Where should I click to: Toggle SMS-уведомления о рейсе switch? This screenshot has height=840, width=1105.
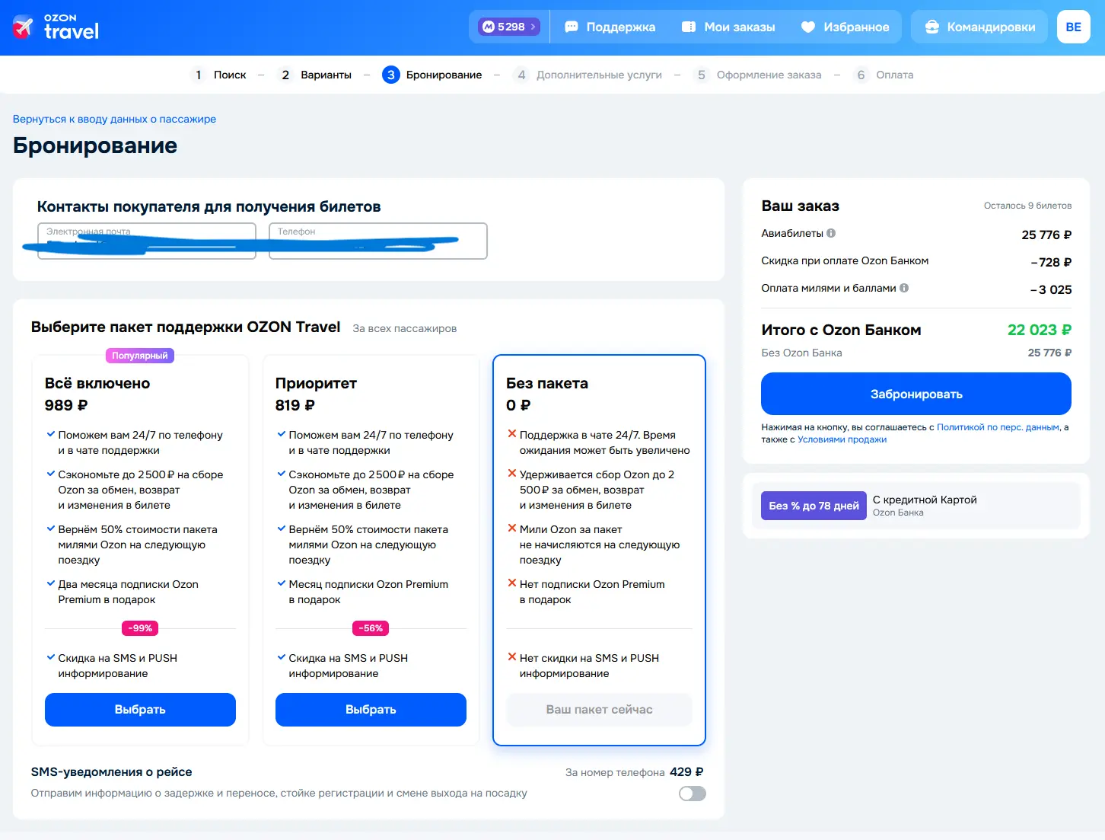693,794
